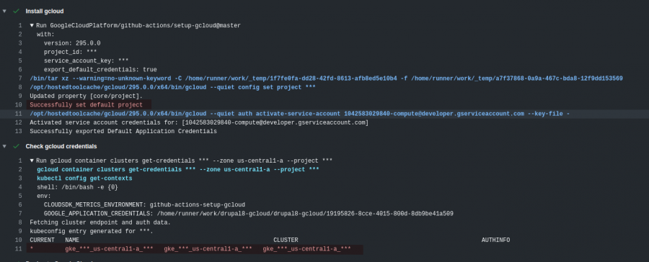
Task: Click 'Fetching cluster endpoint and auth data.' line
Action: [100, 222]
